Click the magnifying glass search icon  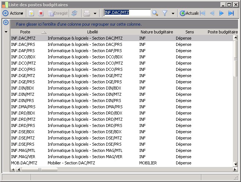point(155,13)
